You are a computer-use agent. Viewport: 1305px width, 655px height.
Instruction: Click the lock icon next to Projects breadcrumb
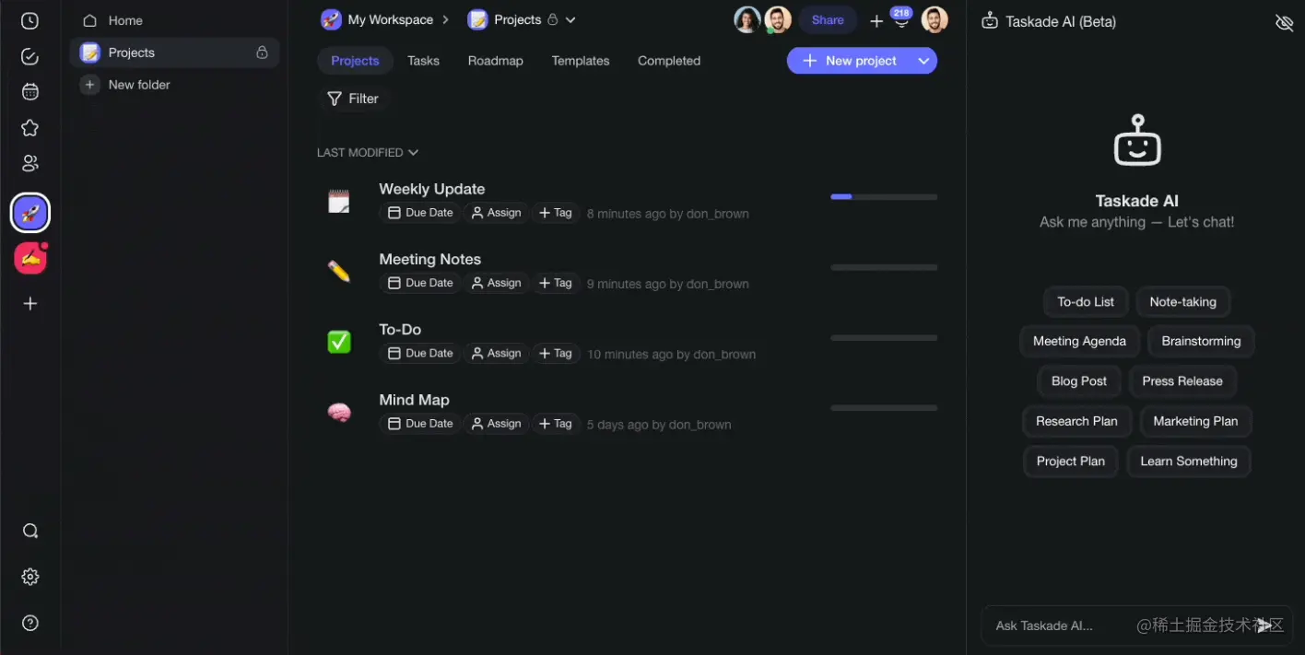pyautogui.click(x=553, y=19)
